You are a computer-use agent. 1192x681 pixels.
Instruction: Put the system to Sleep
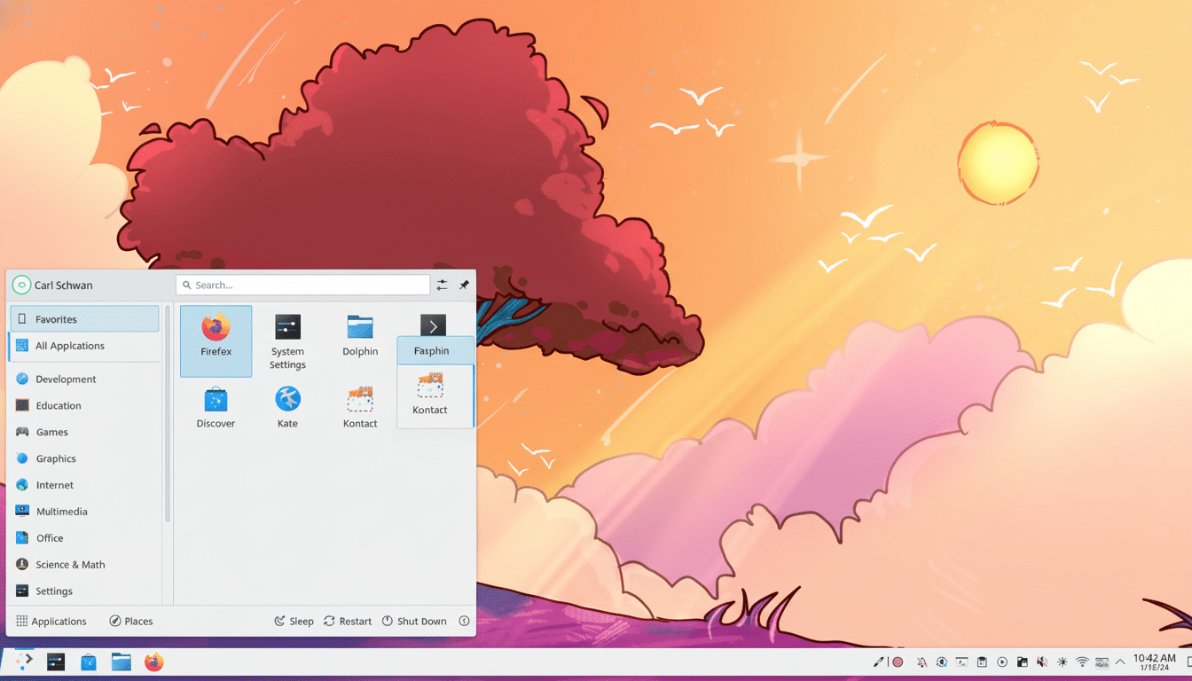(x=294, y=621)
